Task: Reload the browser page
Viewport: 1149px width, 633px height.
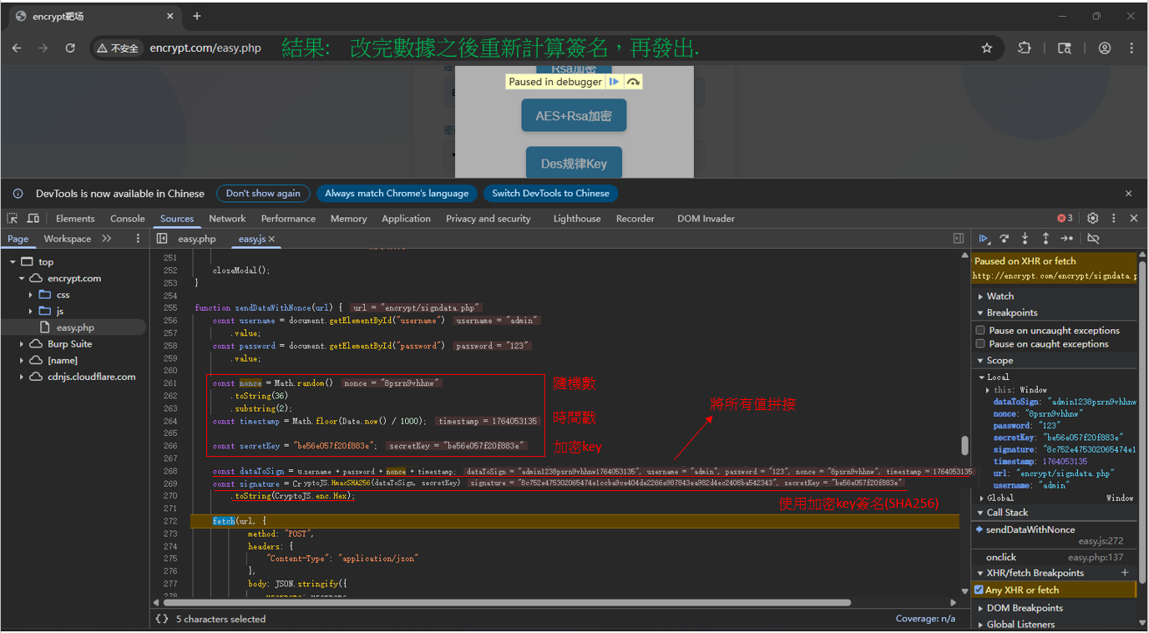Action: coord(70,48)
